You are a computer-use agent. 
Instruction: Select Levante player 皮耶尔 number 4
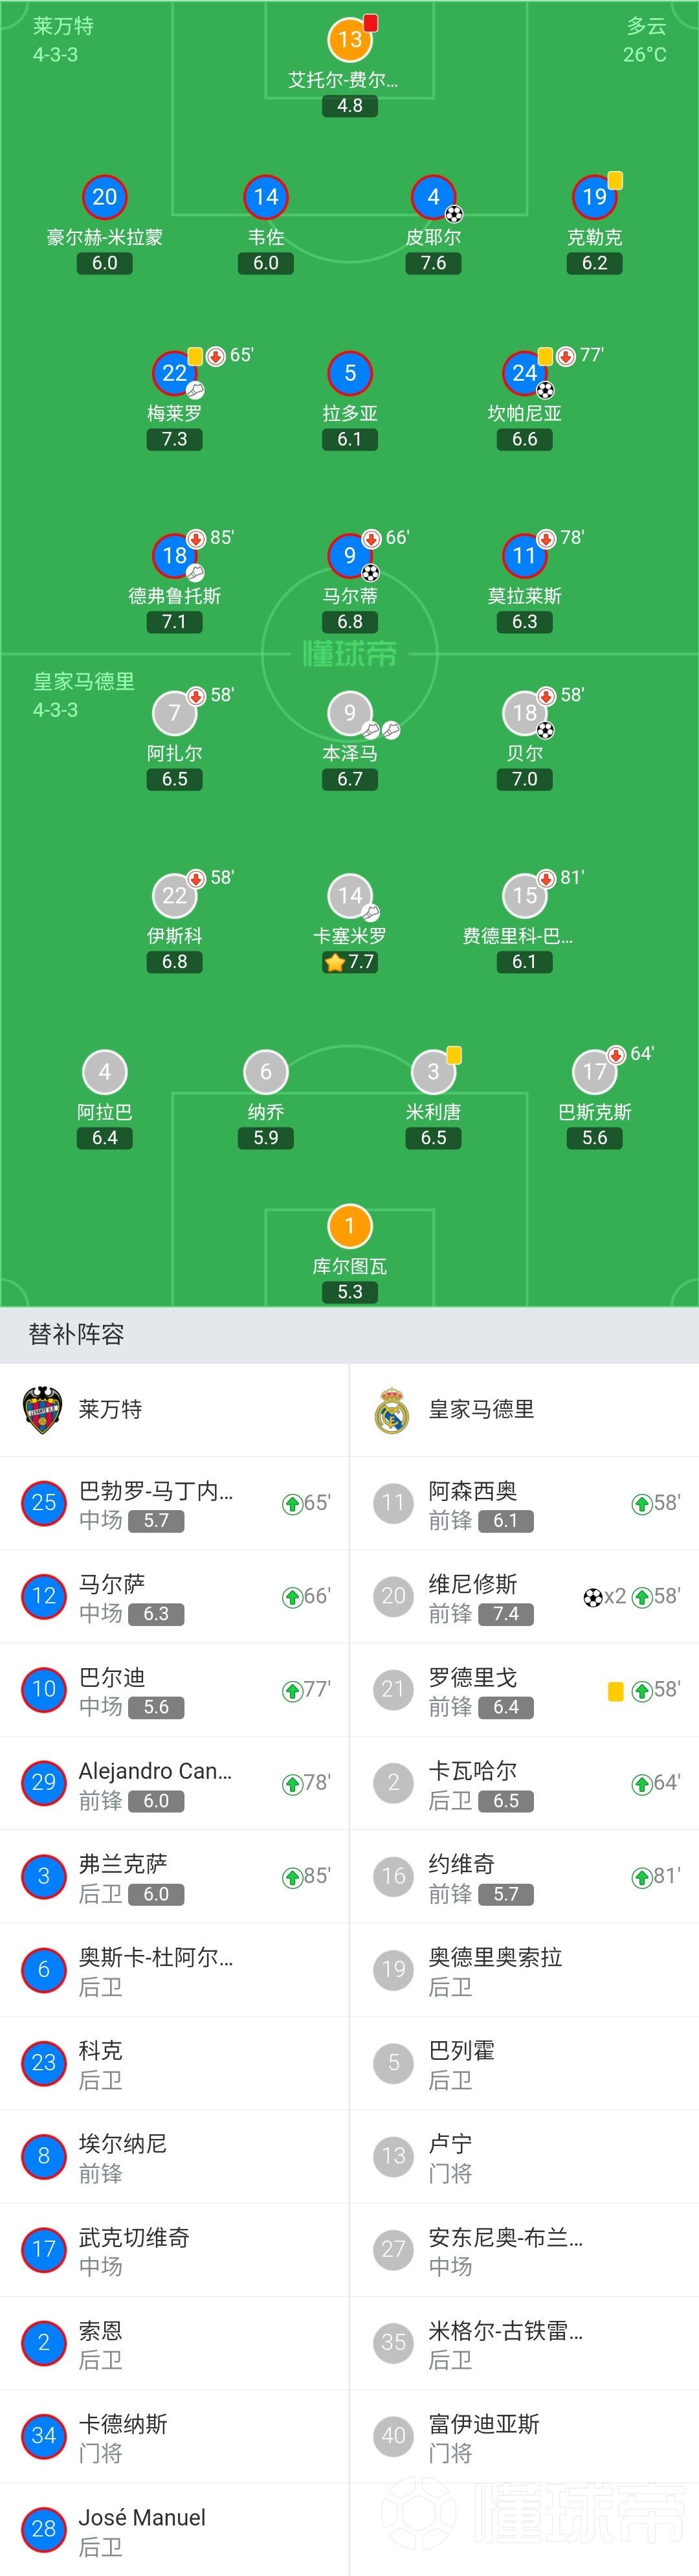click(433, 197)
